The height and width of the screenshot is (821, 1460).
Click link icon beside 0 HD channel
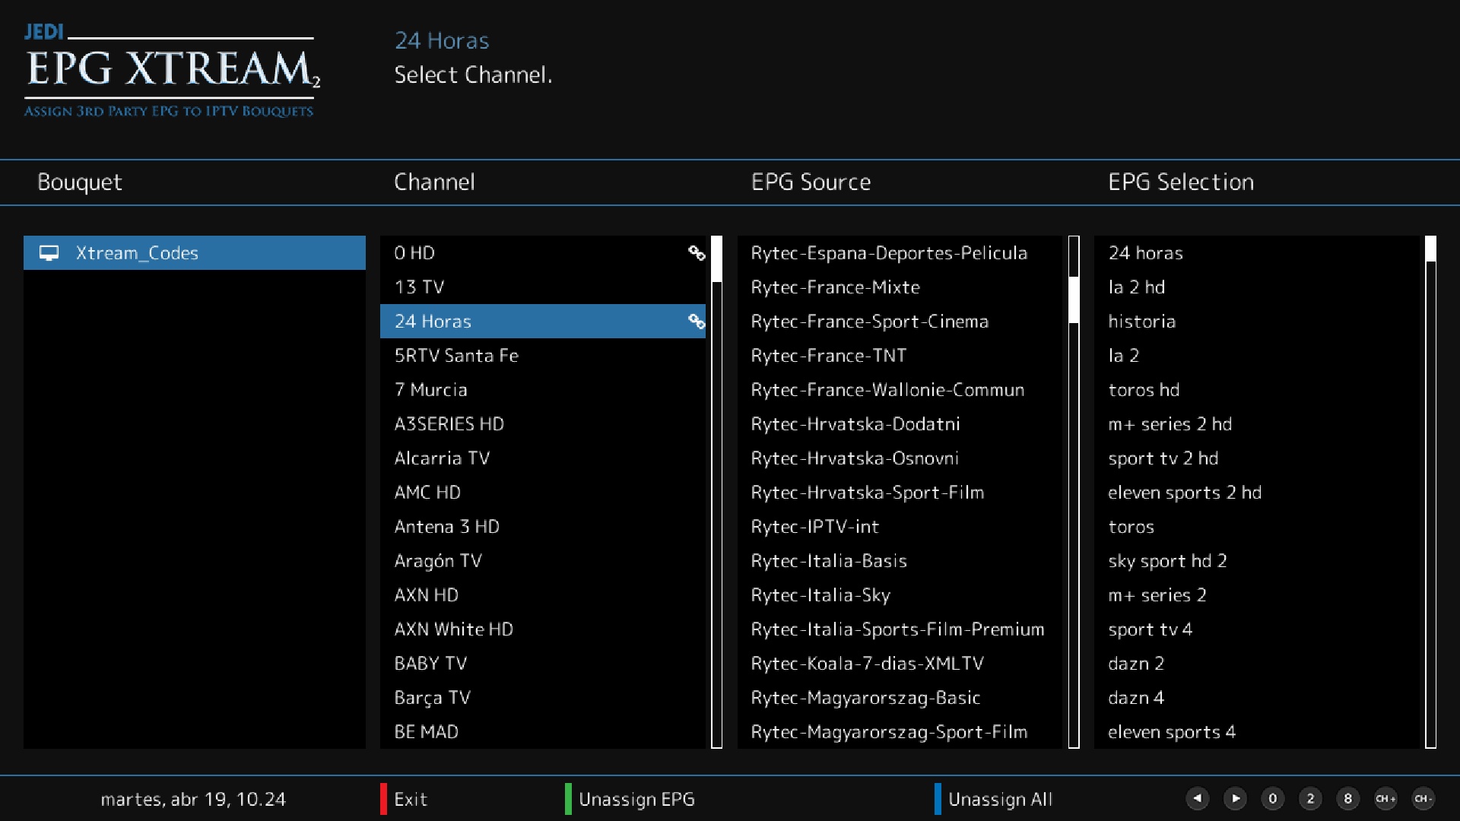click(696, 253)
